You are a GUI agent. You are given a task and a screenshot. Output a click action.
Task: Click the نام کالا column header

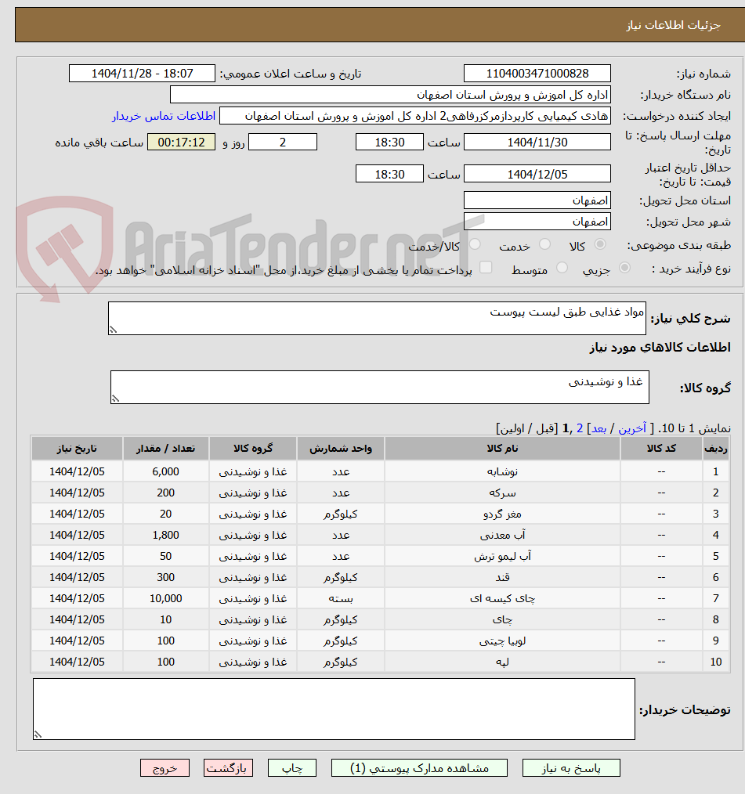(502, 449)
